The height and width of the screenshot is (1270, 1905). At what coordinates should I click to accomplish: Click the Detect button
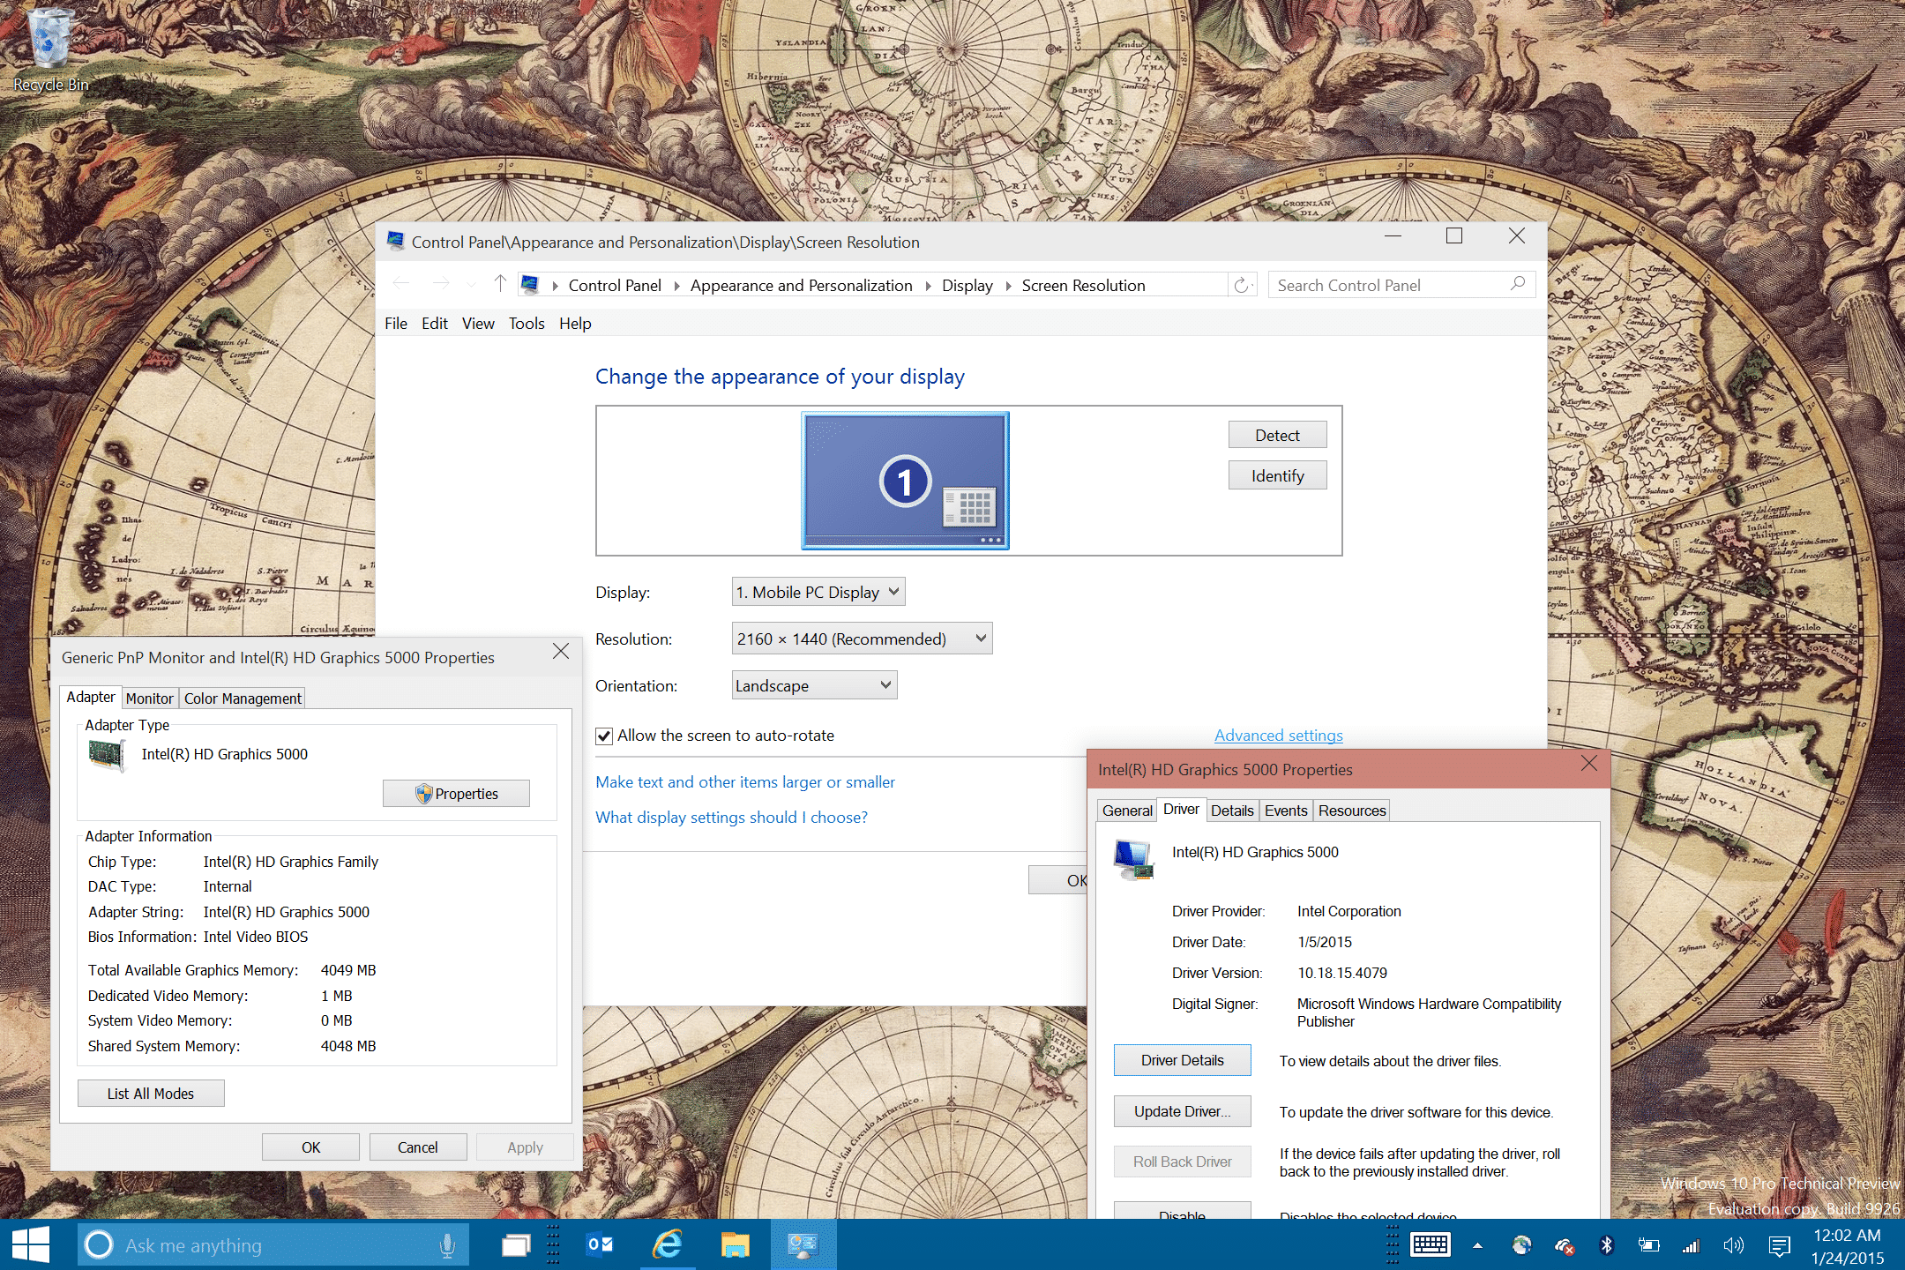pyautogui.click(x=1277, y=435)
